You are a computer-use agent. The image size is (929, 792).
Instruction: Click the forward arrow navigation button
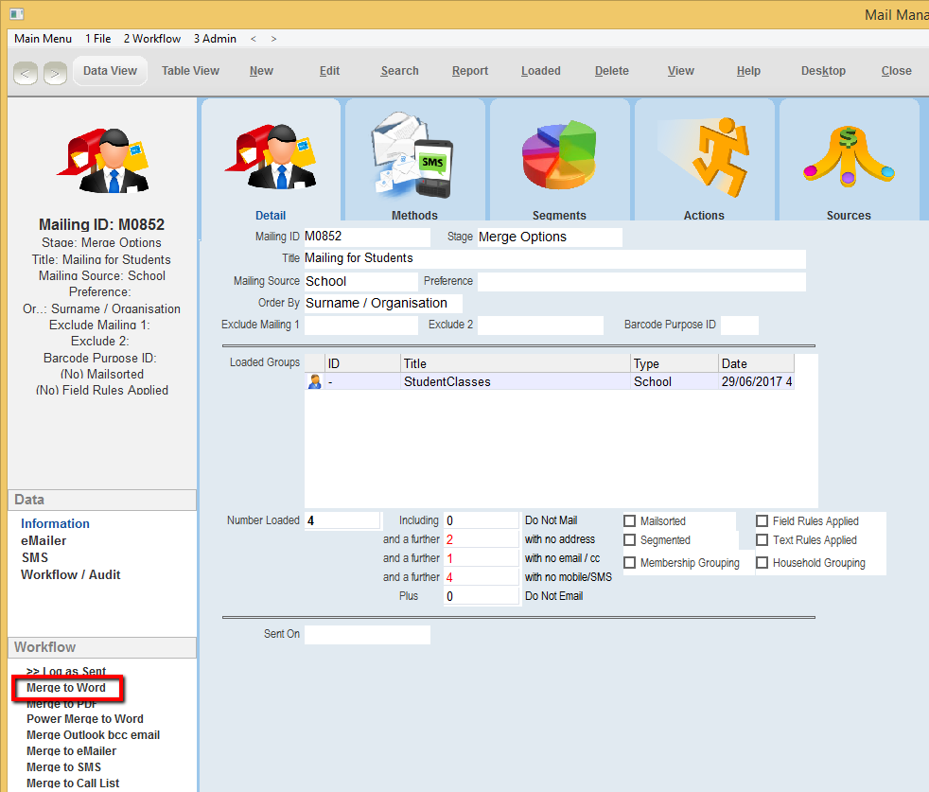point(55,72)
